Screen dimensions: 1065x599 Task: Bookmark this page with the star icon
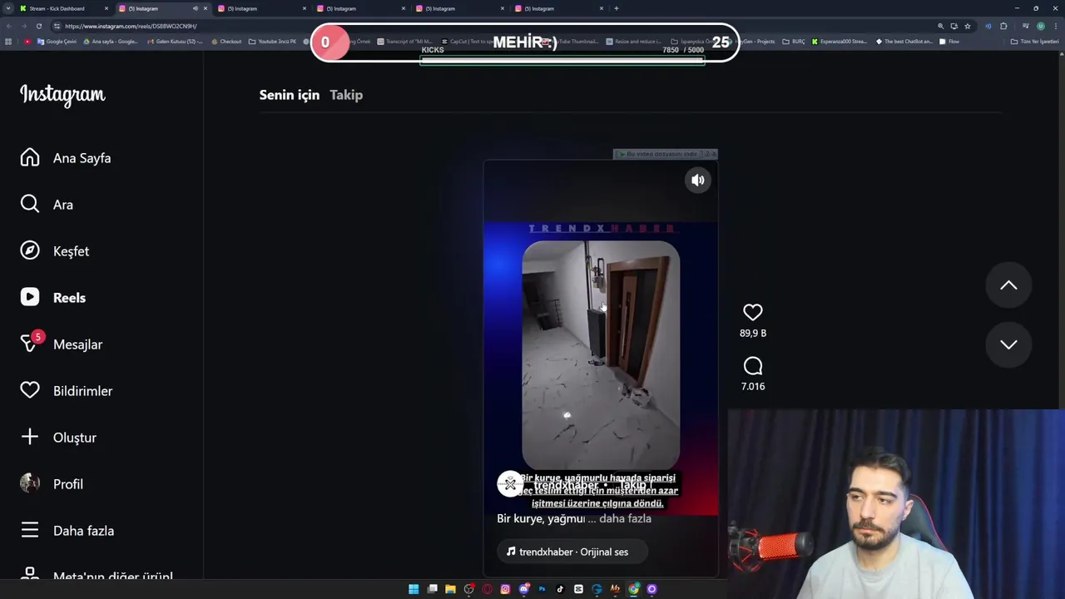(967, 26)
